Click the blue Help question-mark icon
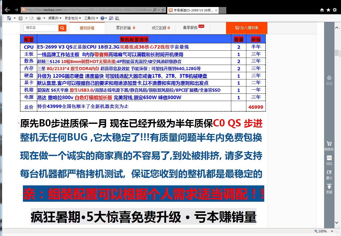The height and width of the screenshot is (236, 341). pos(102,18)
